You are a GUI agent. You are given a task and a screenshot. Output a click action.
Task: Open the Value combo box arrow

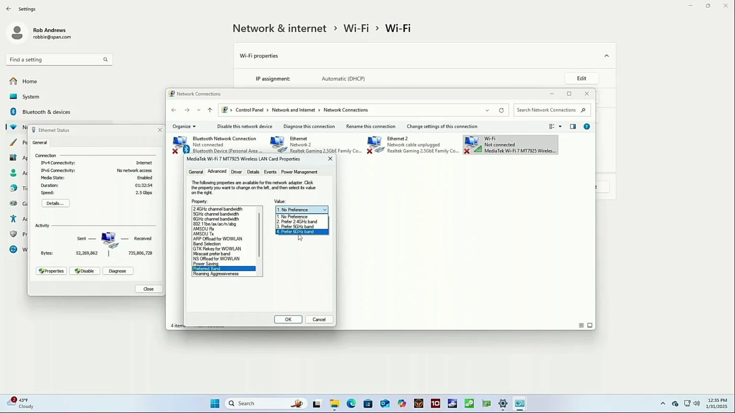(x=324, y=210)
